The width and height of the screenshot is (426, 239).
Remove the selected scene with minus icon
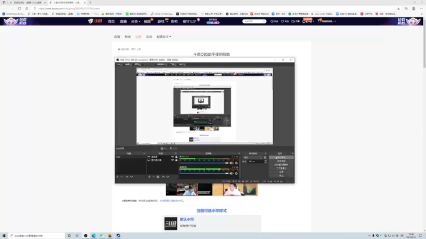click(122, 177)
